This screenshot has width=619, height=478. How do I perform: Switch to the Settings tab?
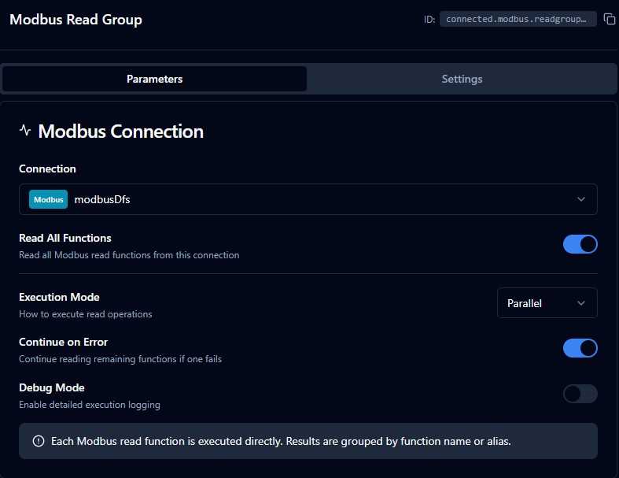coord(462,79)
